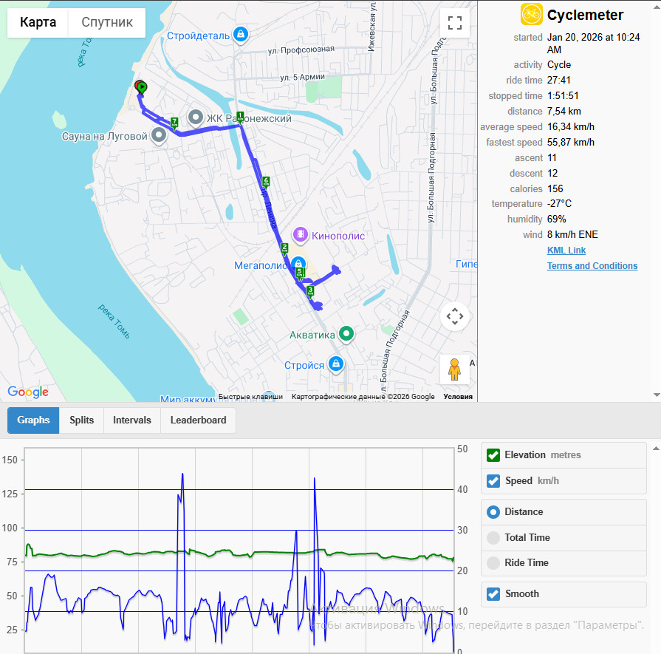Toggle fullscreen map view icon
Screen dimensions: 661x654
pos(454,23)
